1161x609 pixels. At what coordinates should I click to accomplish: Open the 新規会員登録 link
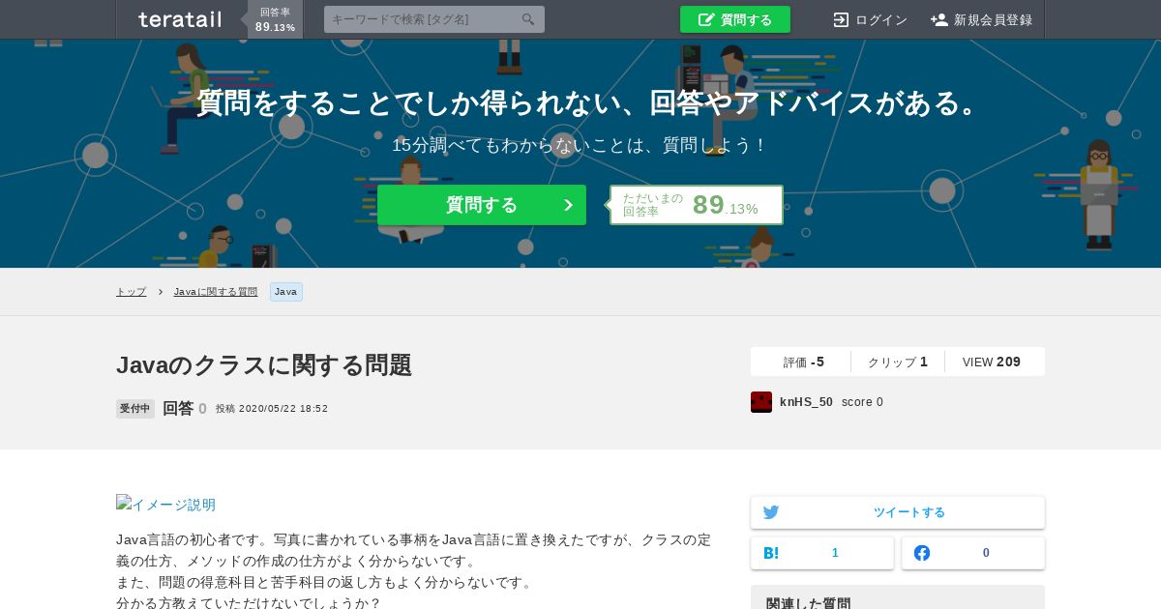pos(993,19)
